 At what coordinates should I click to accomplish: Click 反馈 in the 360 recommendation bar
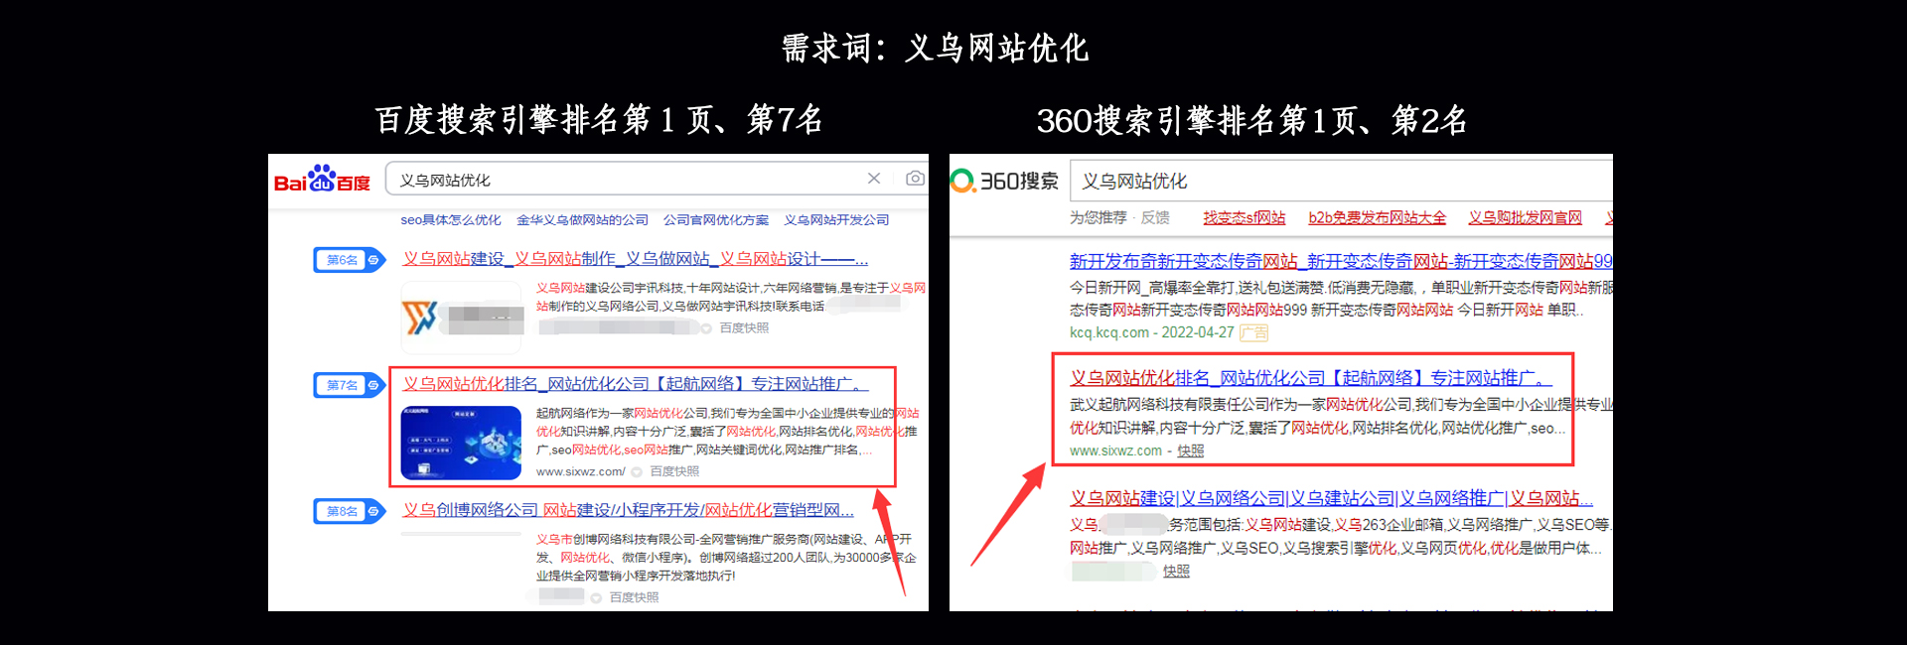[x=1154, y=218]
